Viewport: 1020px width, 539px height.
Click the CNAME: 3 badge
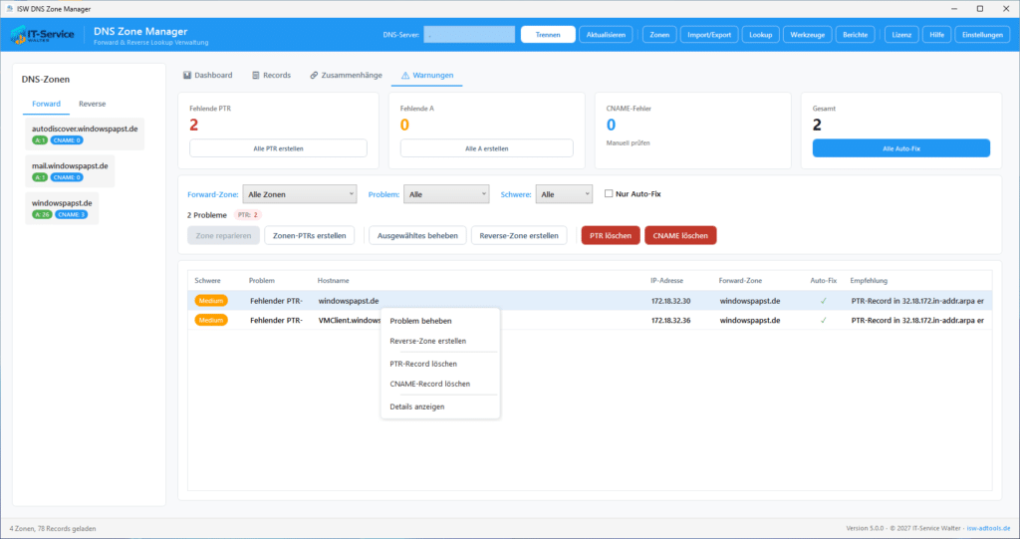tap(71, 215)
